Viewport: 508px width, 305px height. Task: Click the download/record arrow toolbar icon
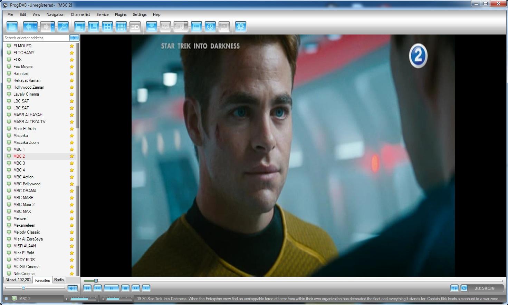coord(152,27)
